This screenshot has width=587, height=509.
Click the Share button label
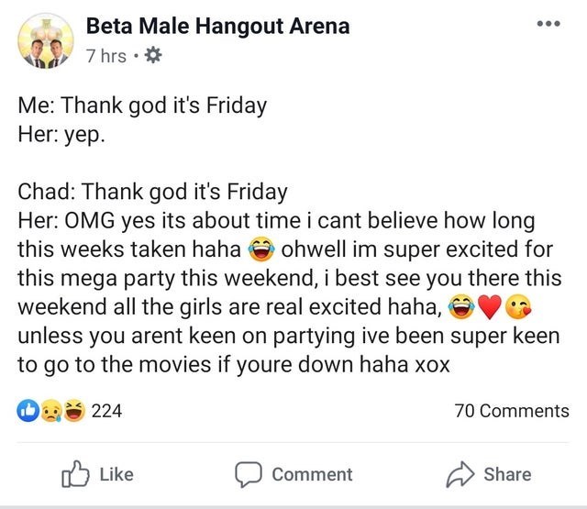coord(507,474)
